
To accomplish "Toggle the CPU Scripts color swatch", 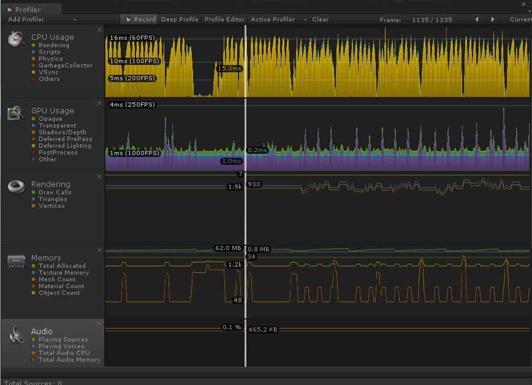I will click(x=34, y=52).
